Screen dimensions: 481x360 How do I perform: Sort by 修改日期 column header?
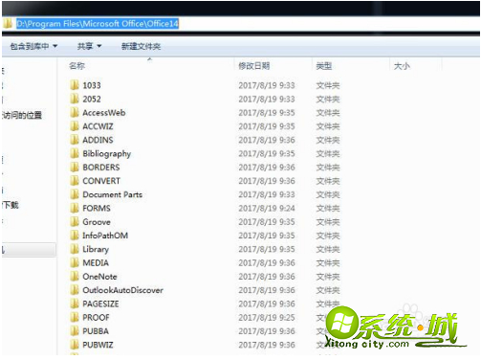tap(254, 66)
